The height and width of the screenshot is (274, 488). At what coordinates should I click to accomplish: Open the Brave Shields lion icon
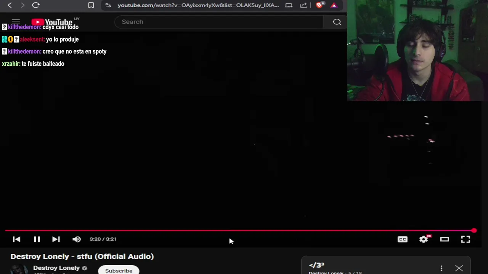[x=320, y=5]
